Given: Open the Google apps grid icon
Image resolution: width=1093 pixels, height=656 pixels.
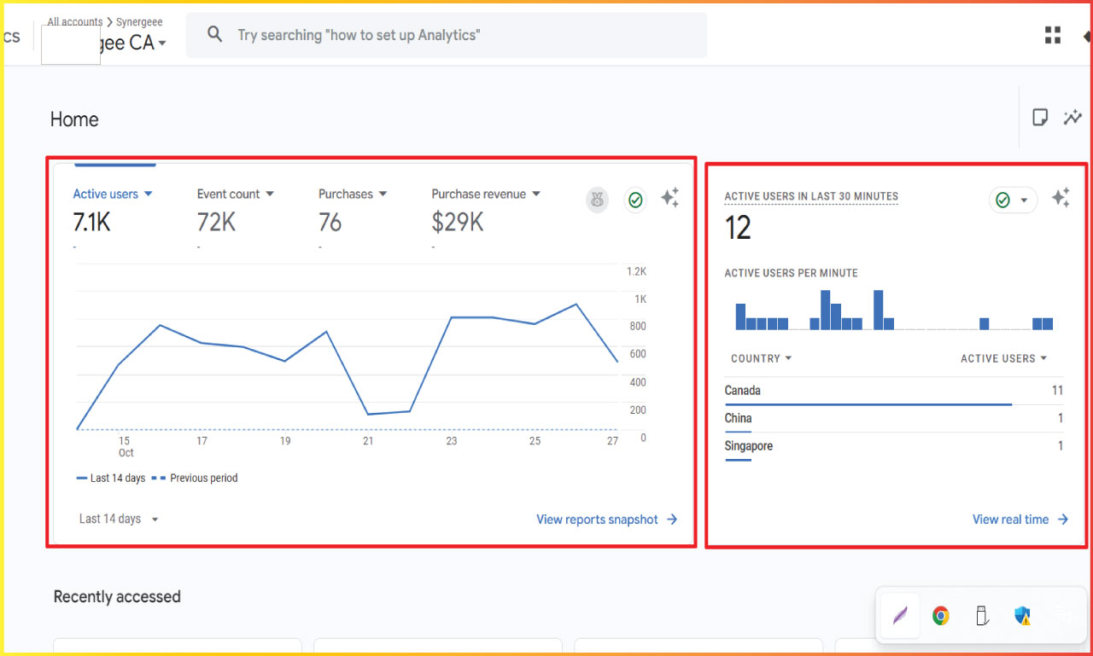Looking at the screenshot, I should 1052,34.
